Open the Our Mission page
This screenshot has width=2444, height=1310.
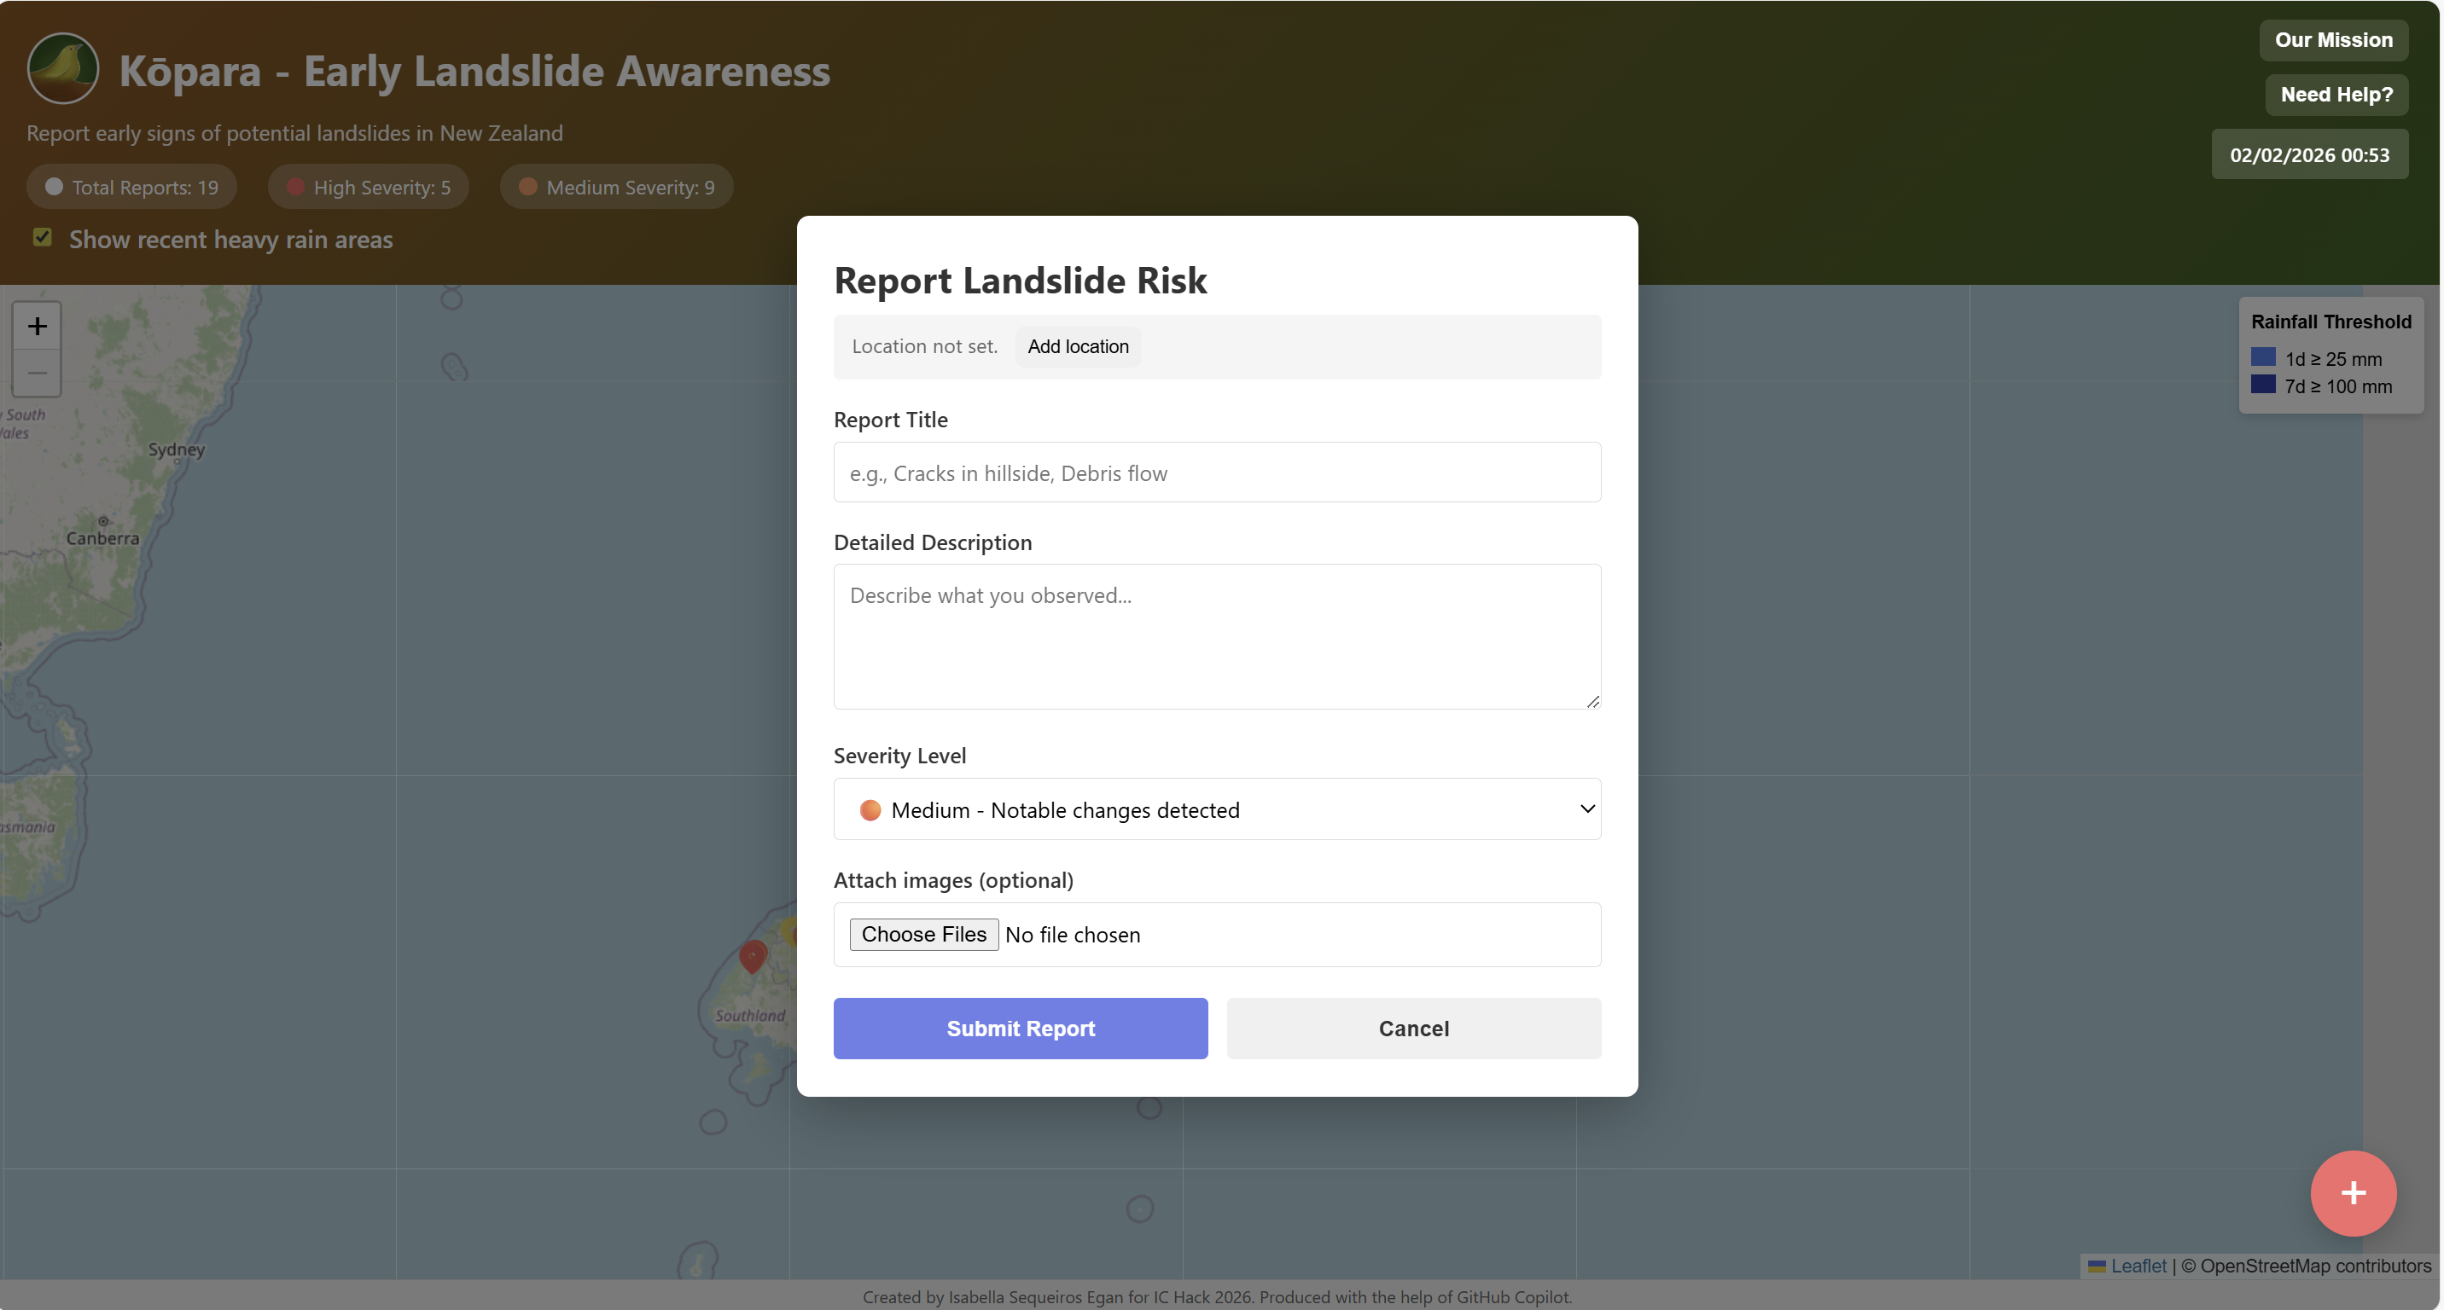[x=2332, y=40]
